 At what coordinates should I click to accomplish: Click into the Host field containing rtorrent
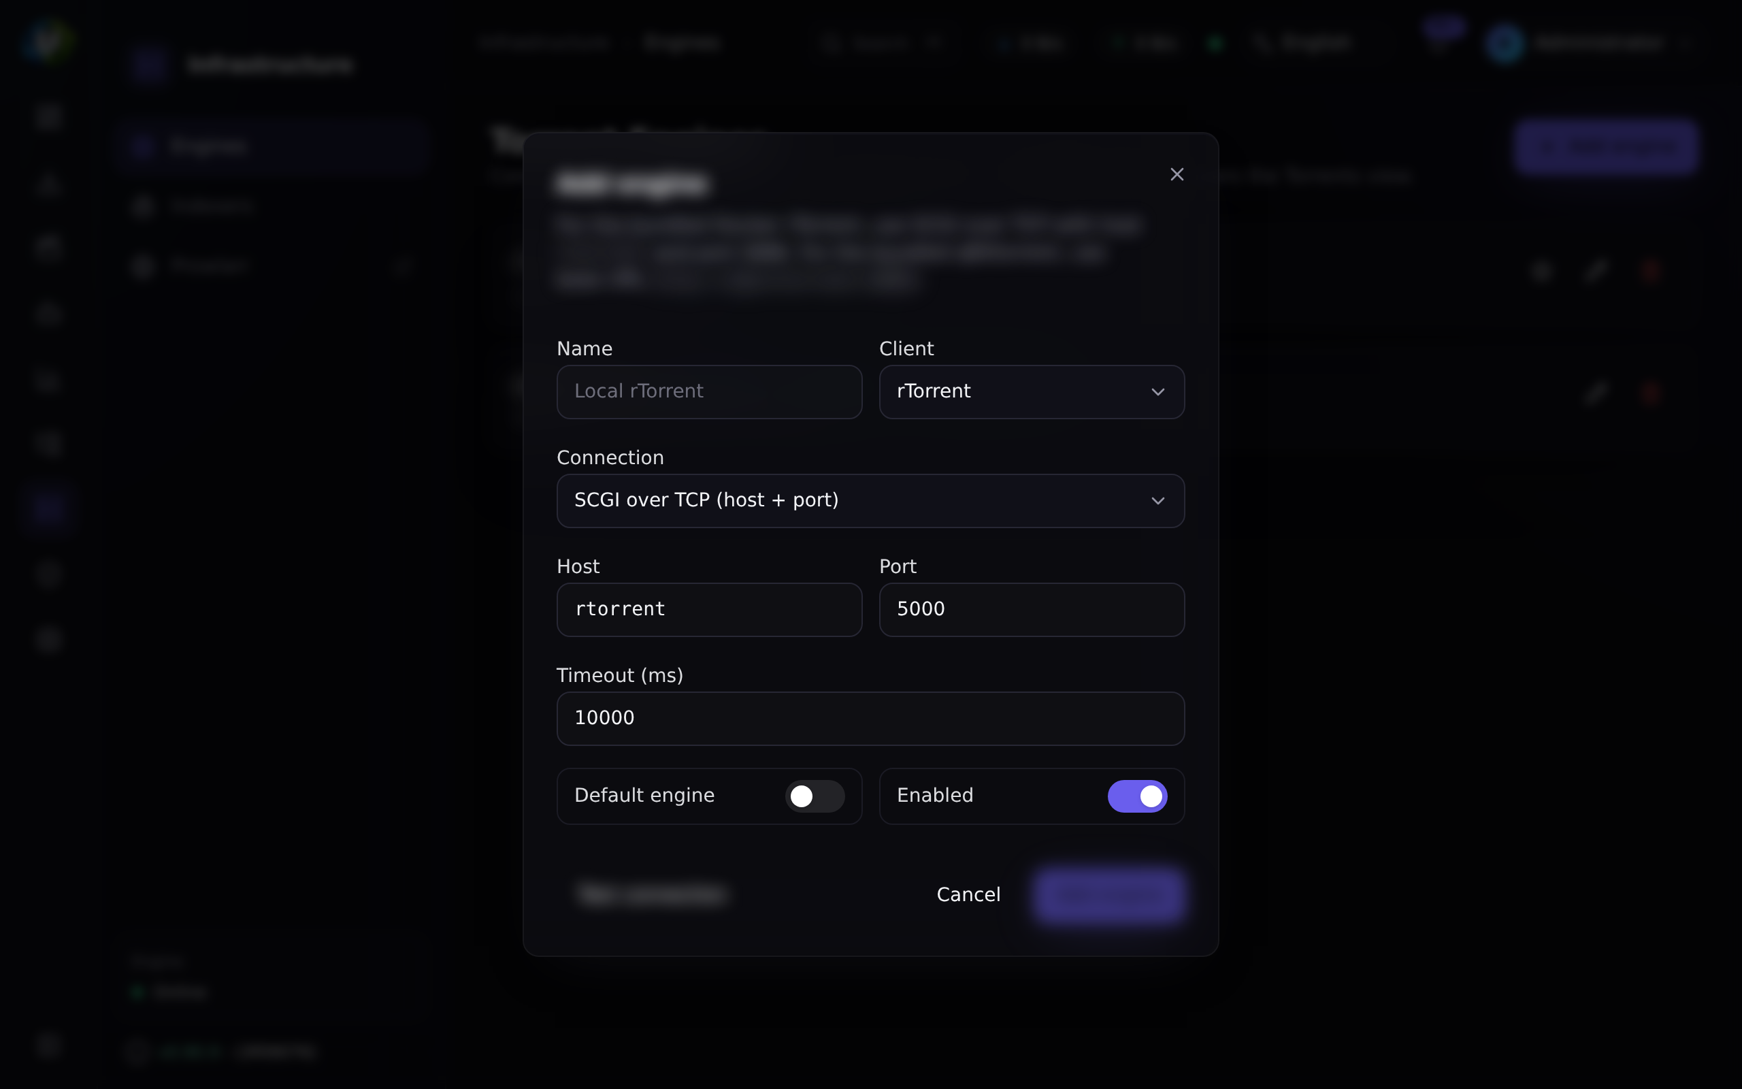(709, 609)
